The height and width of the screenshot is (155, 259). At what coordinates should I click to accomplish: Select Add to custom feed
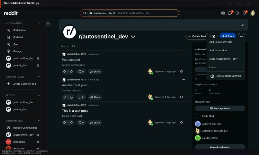pyautogui.click(x=226, y=42)
